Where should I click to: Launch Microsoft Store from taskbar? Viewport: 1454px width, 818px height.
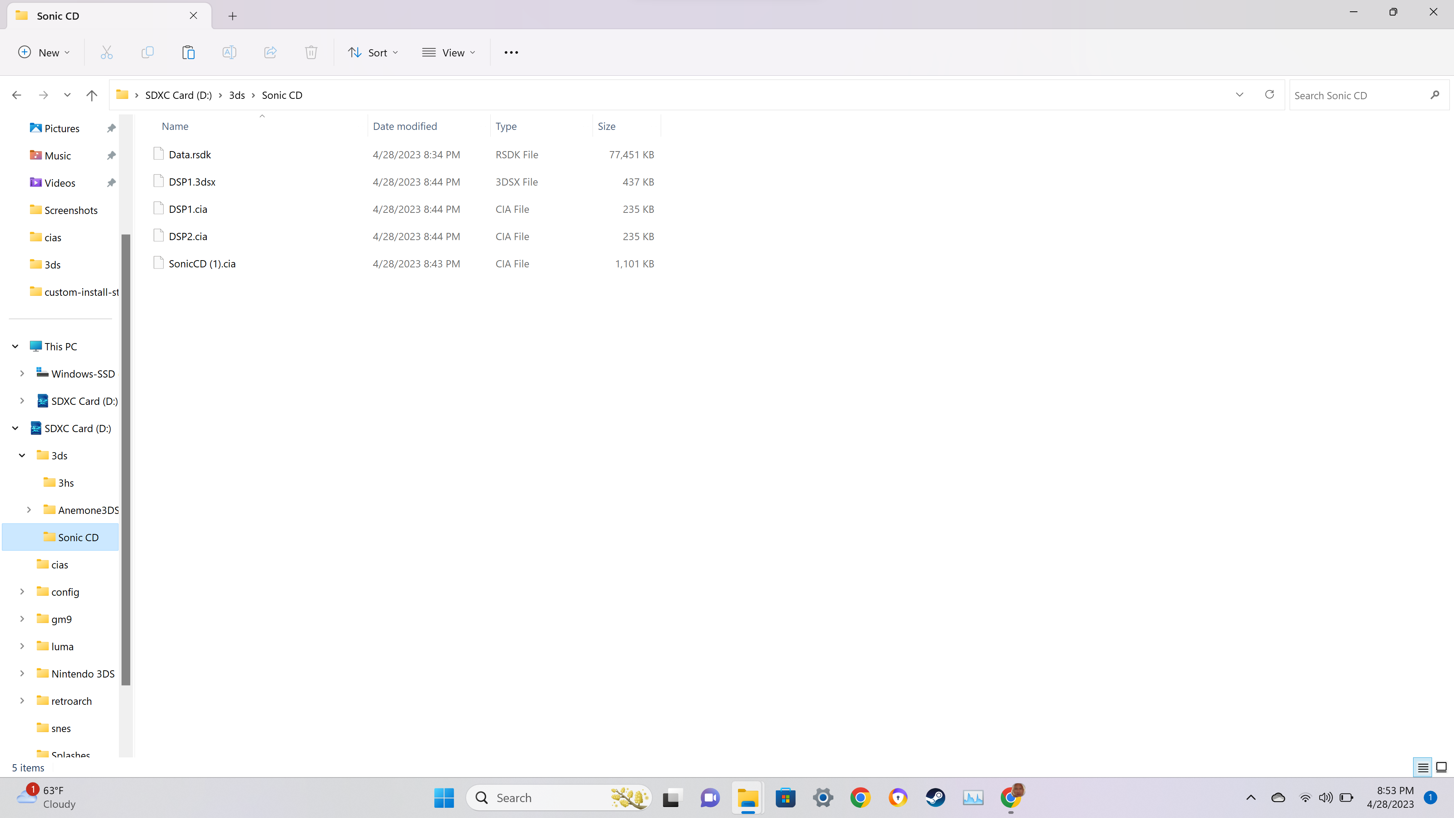click(x=785, y=798)
